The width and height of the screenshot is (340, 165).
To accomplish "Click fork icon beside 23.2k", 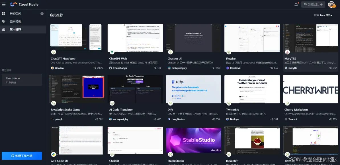I will [95, 68].
